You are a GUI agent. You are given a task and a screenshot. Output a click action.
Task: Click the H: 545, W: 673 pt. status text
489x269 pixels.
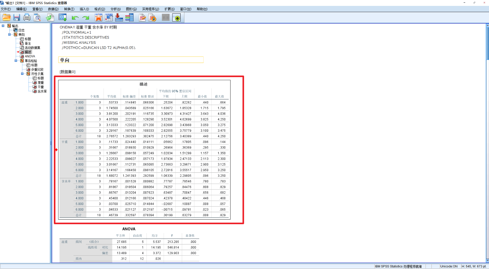474,266
